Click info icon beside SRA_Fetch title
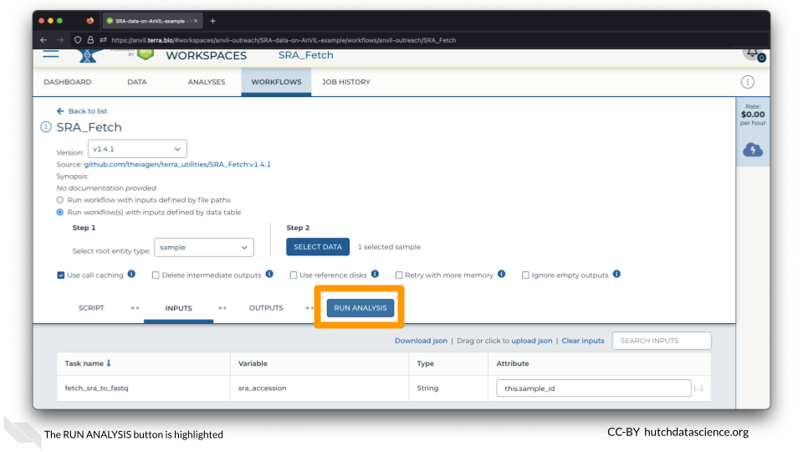 45,126
